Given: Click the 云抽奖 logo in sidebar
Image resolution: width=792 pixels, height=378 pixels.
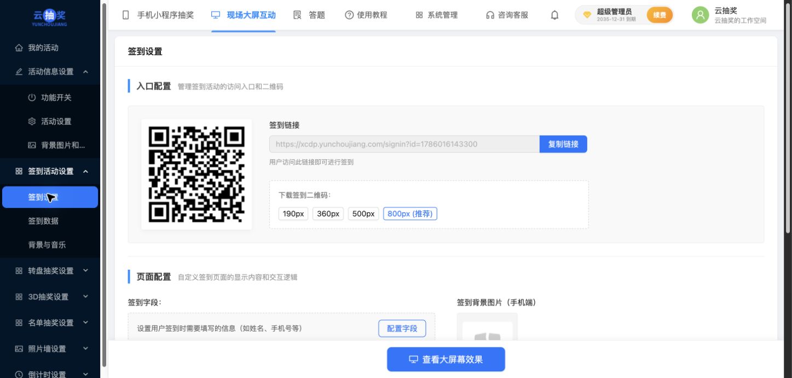Looking at the screenshot, I should coord(50,17).
